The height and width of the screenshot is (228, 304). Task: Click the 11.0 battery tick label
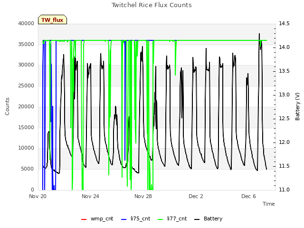click(x=284, y=190)
